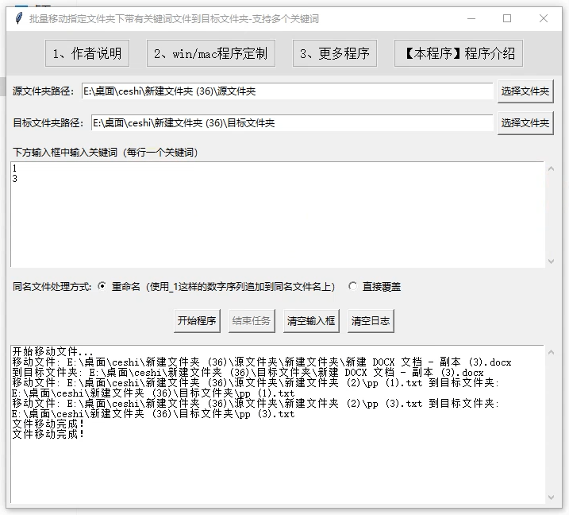Click the 开始移动文件... log line
The width and height of the screenshot is (569, 515).
pos(53,351)
